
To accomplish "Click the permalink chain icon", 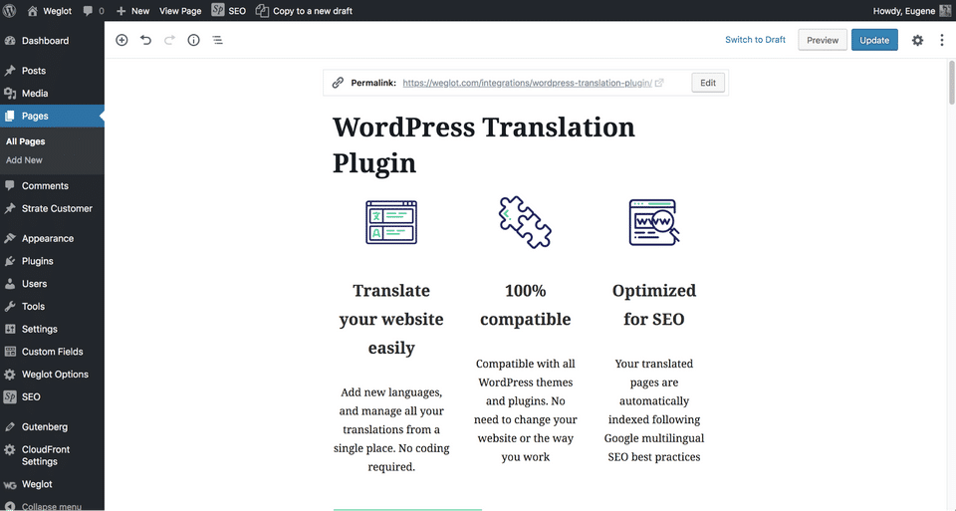I will [x=338, y=83].
